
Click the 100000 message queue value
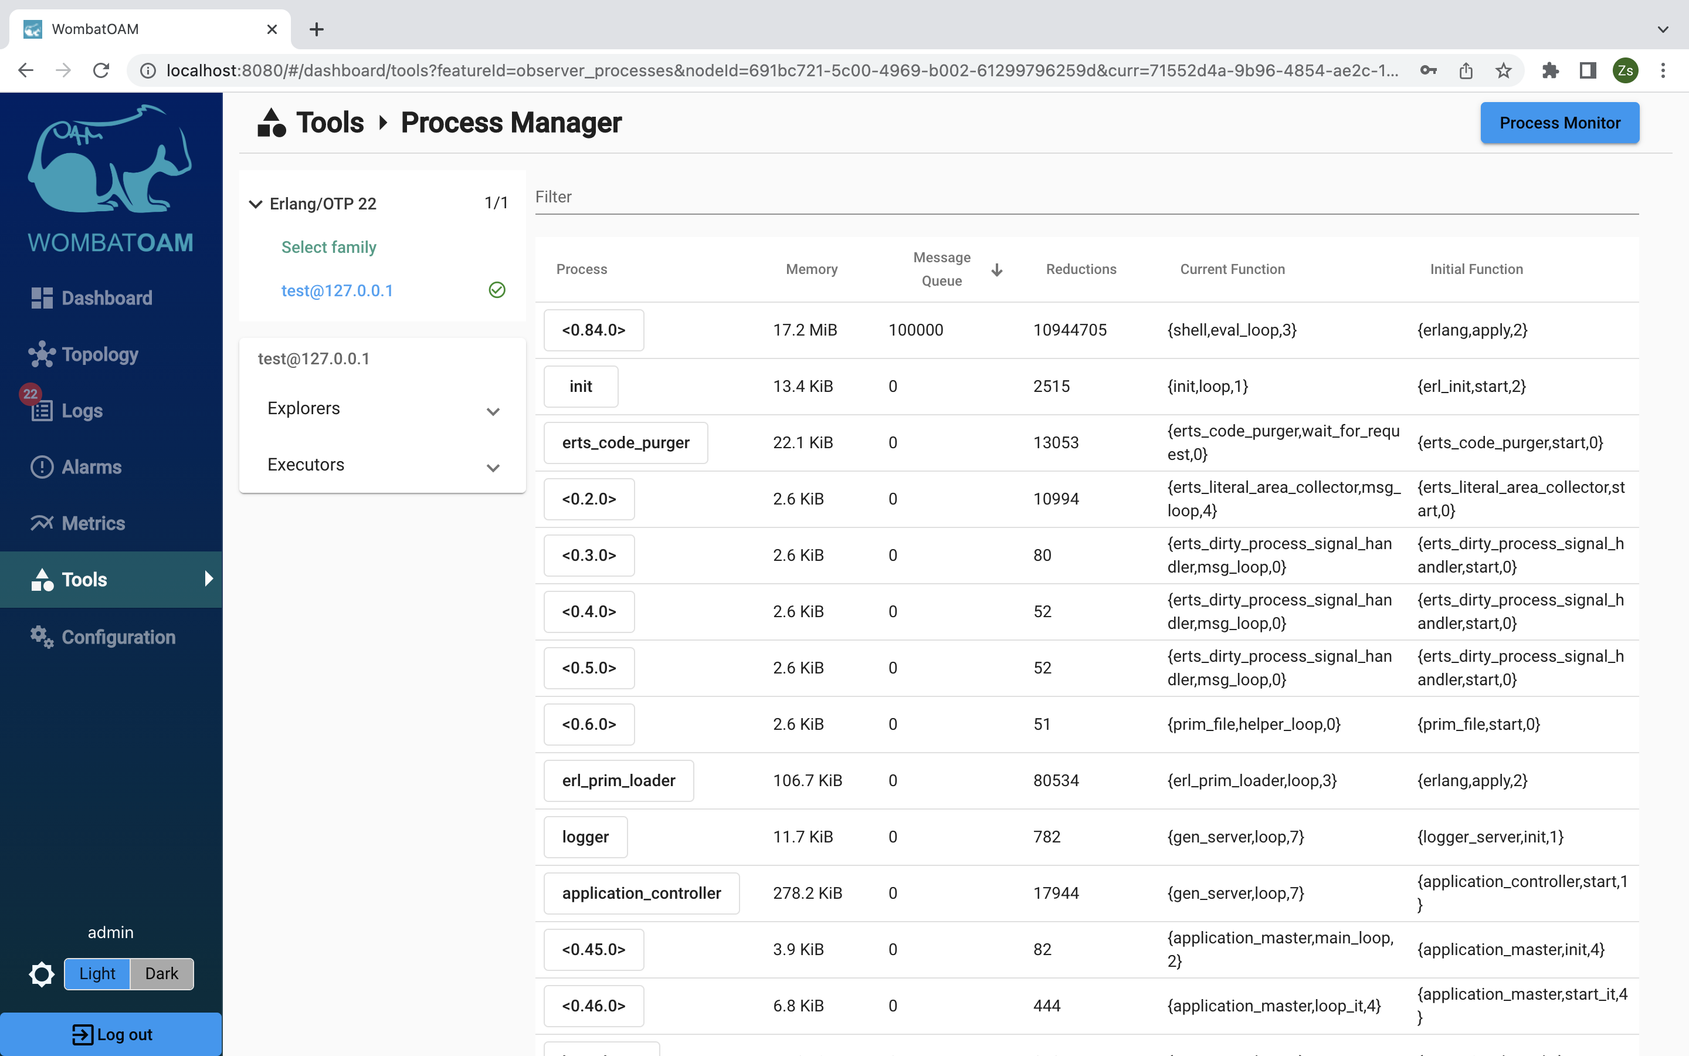[x=915, y=330]
